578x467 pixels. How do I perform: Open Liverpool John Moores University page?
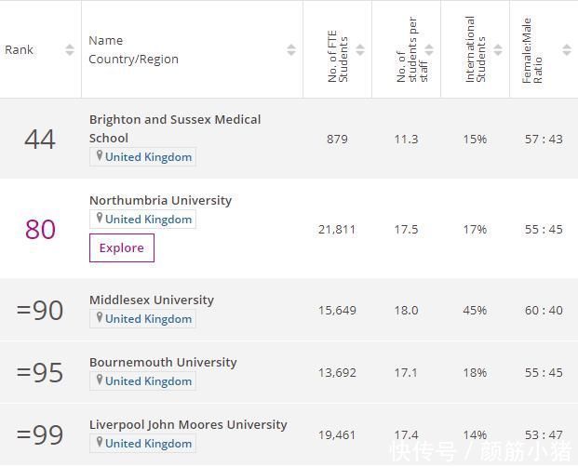click(x=188, y=424)
